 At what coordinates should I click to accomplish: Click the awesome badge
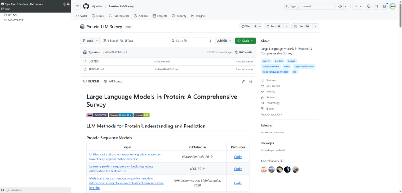pyautogui.click(x=97, y=115)
